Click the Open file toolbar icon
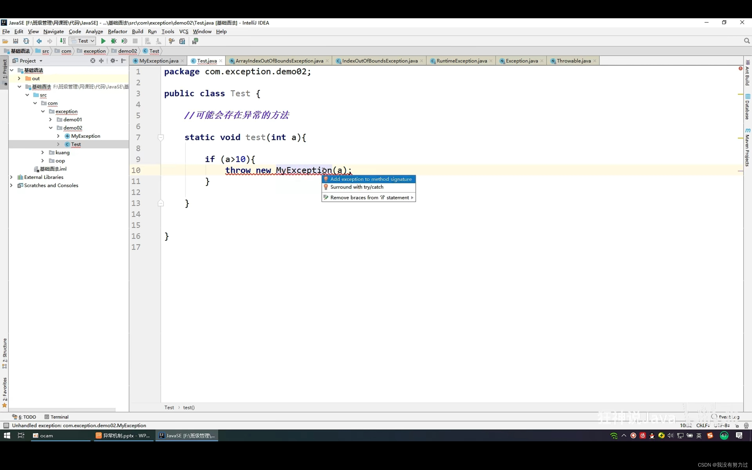 pos(5,41)
